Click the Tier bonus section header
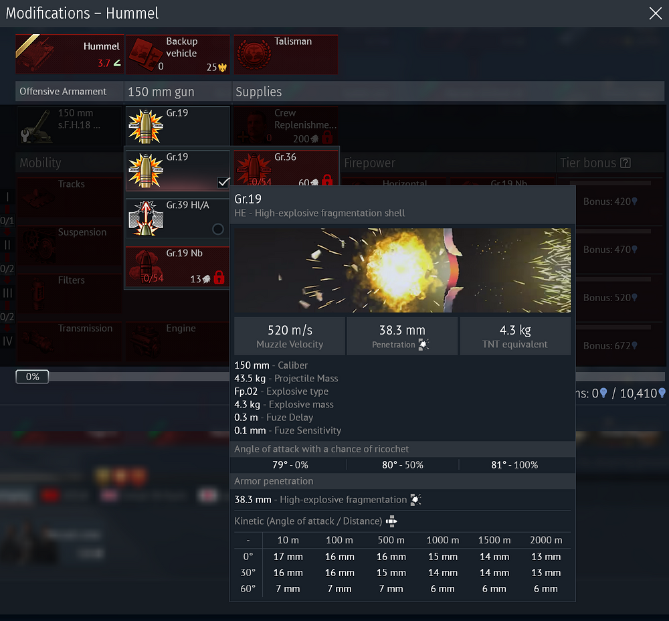This screenshot has width=669, height=621. coord(611,163)
